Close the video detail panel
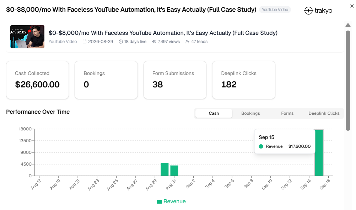Viewport: 356px width, 210px height. coord(352,6)
